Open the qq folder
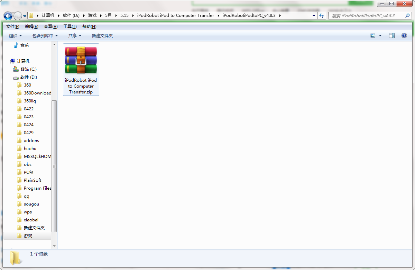This screenshot has width=415, height=270. [27, 196]
